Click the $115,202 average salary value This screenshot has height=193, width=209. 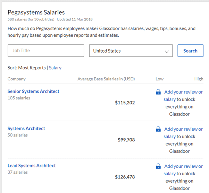pyautogui.click(x=125, y=103)
